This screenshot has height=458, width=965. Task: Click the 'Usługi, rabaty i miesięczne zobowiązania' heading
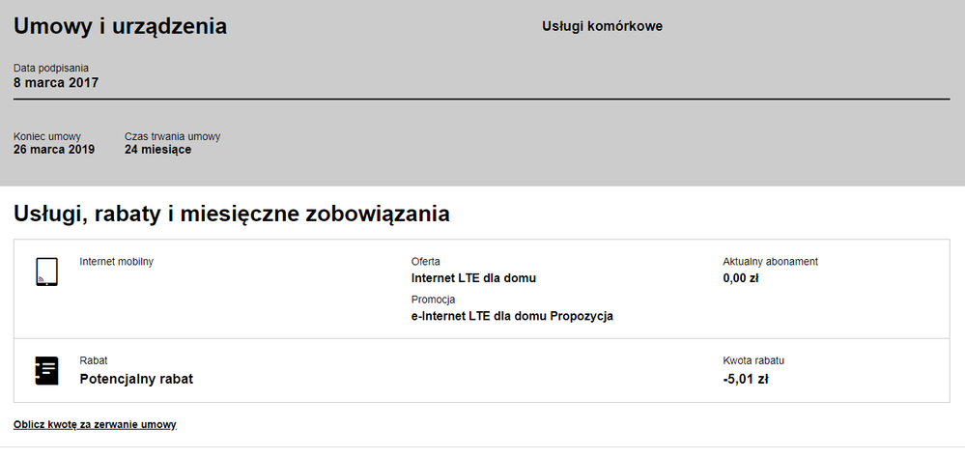232,214
